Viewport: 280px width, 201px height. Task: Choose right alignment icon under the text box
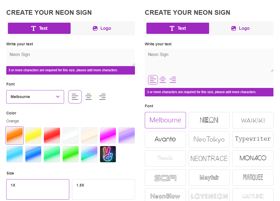click(x=173, y=80)
